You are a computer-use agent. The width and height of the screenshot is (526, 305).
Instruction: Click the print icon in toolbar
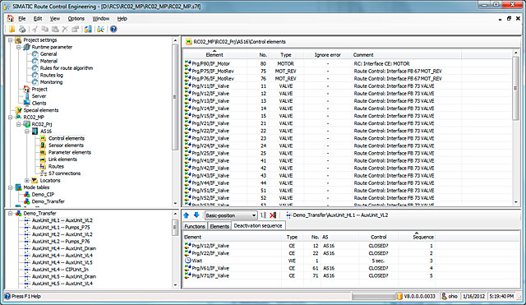[x=22, y=30]
